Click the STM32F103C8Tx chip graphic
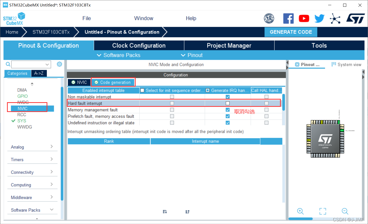Viewport: 368px width, 224px height. tap(325, 139)
